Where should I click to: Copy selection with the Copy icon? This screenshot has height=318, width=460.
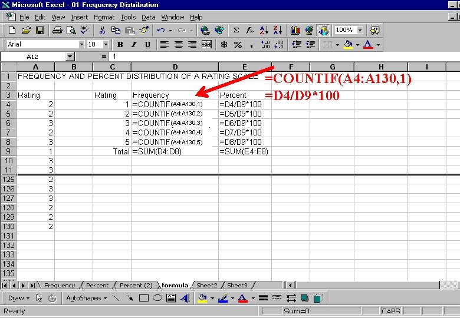(116, 30)
